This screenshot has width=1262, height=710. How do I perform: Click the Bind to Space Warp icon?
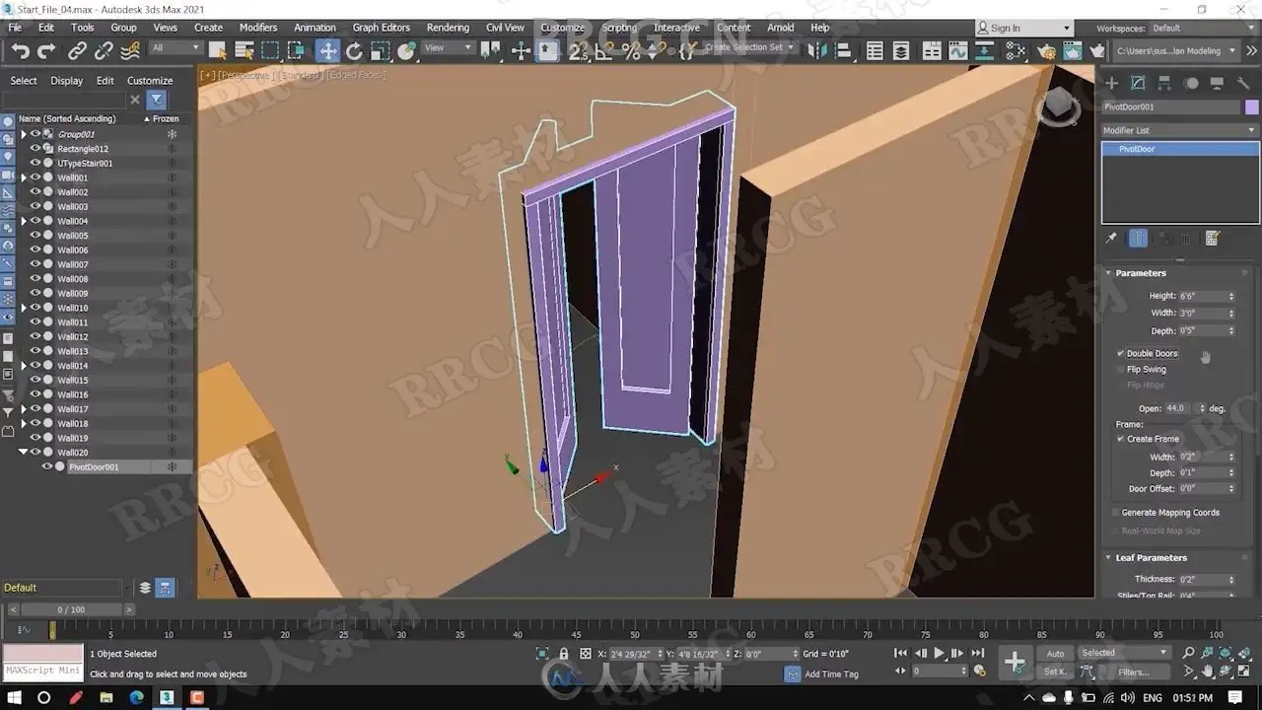129,51
